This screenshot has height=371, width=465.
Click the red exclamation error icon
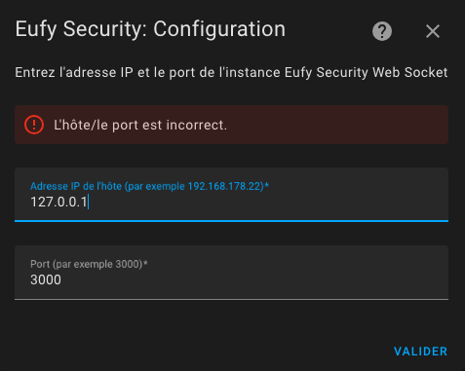34,125
